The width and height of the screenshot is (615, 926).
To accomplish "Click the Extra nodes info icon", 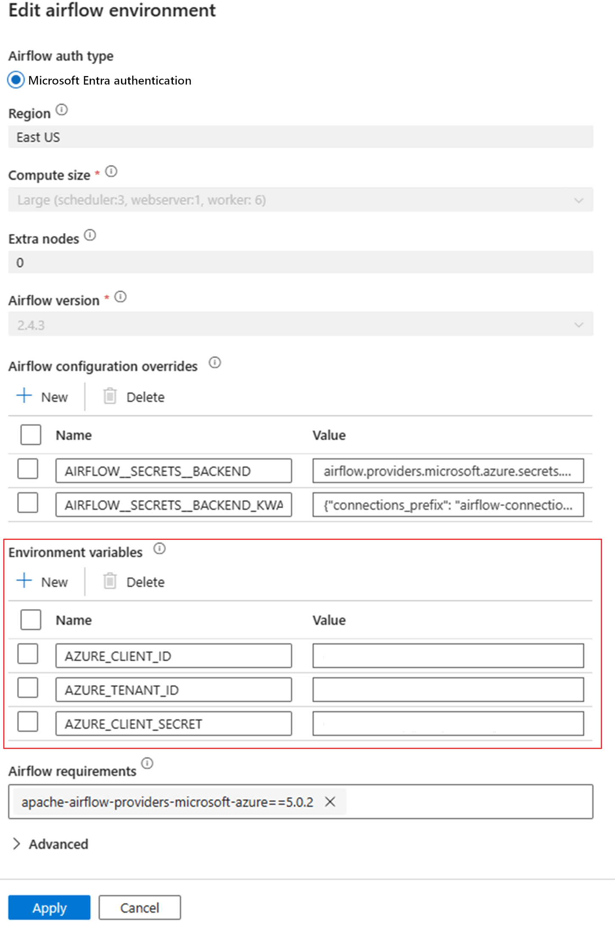I will pyautogui.click(x=90, y=234).
